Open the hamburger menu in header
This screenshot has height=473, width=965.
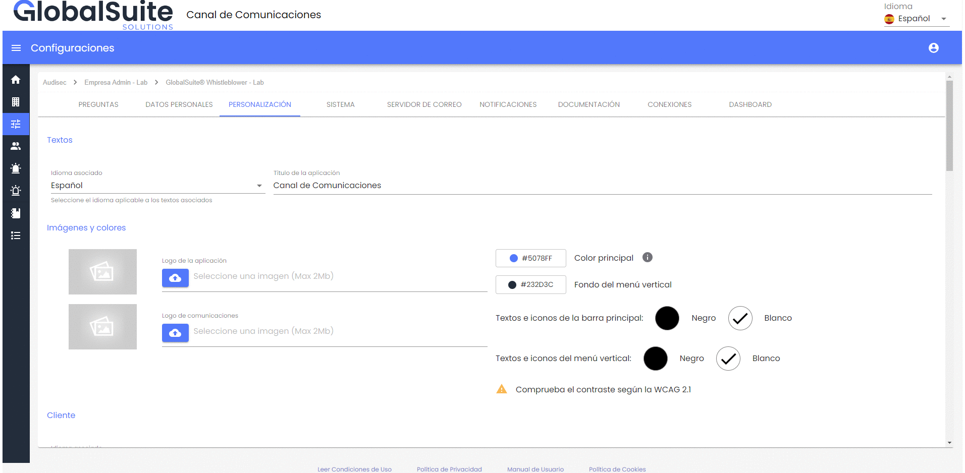click(x=16, y=48)
